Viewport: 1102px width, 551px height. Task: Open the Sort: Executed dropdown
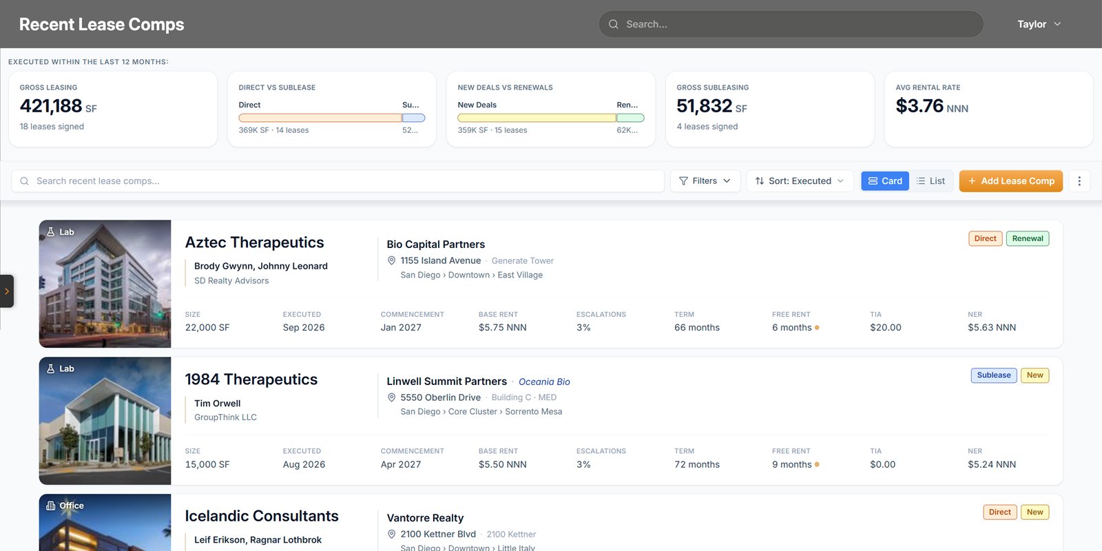[x=800, y=181]
